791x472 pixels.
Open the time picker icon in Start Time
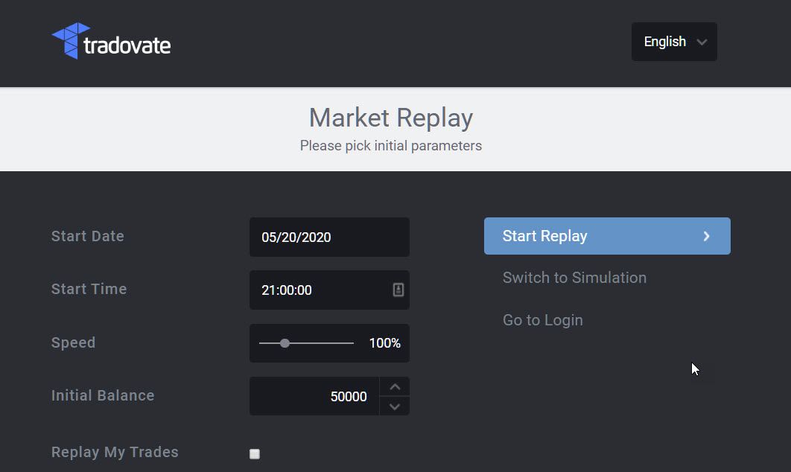coord(398,290)
